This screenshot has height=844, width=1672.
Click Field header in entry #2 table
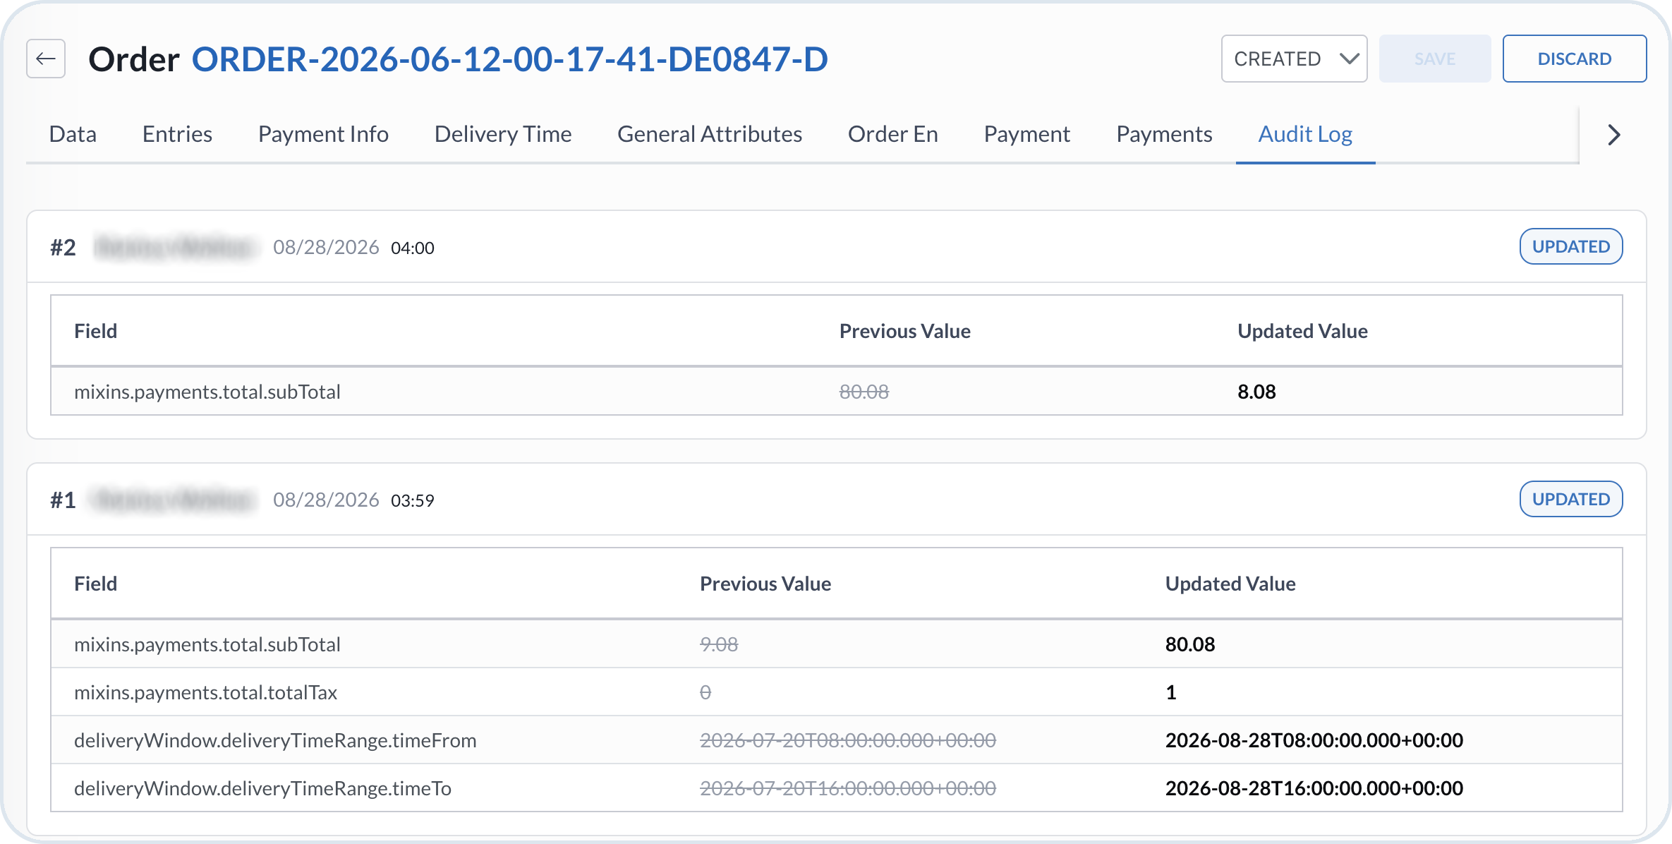click(95, 331)
